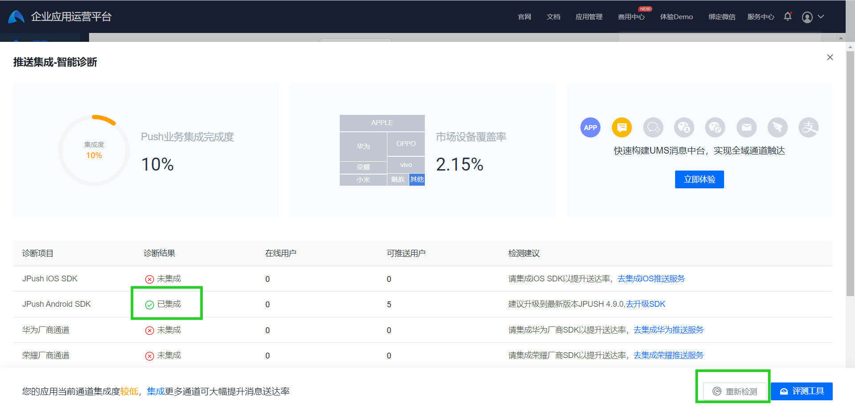Click the red X icon in JPush iOS SDK row

(x=150, y=279)
